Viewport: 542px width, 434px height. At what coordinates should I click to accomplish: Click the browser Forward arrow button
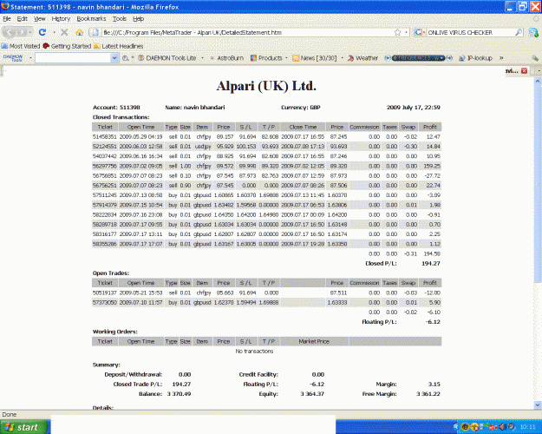tap(22, 32)
